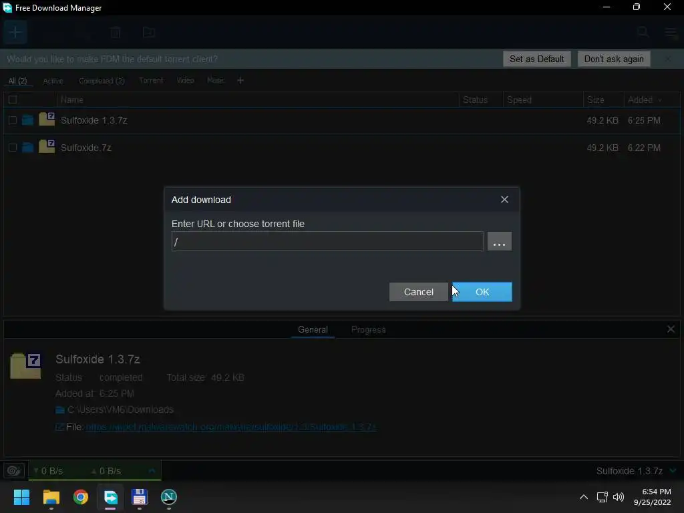Click the network icon in system tray

point(603,497)
